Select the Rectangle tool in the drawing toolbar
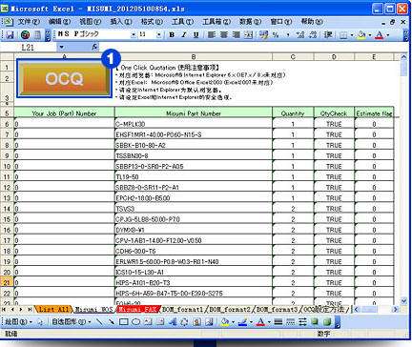412x347 pixels. point(123,322)
